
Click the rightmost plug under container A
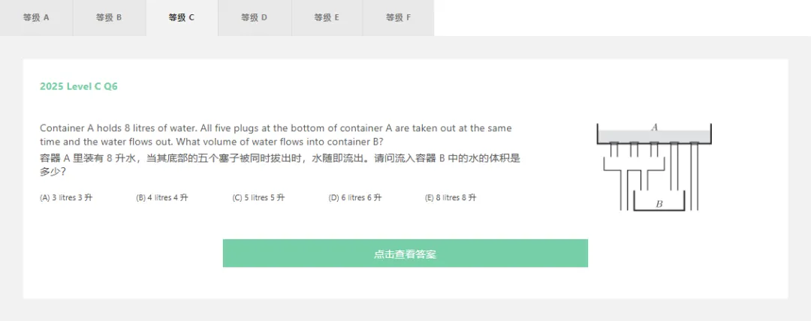[695, 144]
